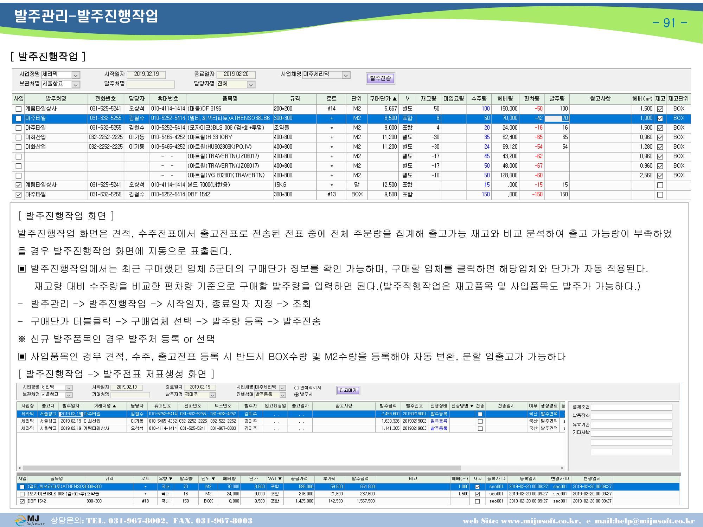Toggle 사입 checkbox for lower DBF 1542 item row
This screenshot has height=527, width=703.
[x=22, y=501]
